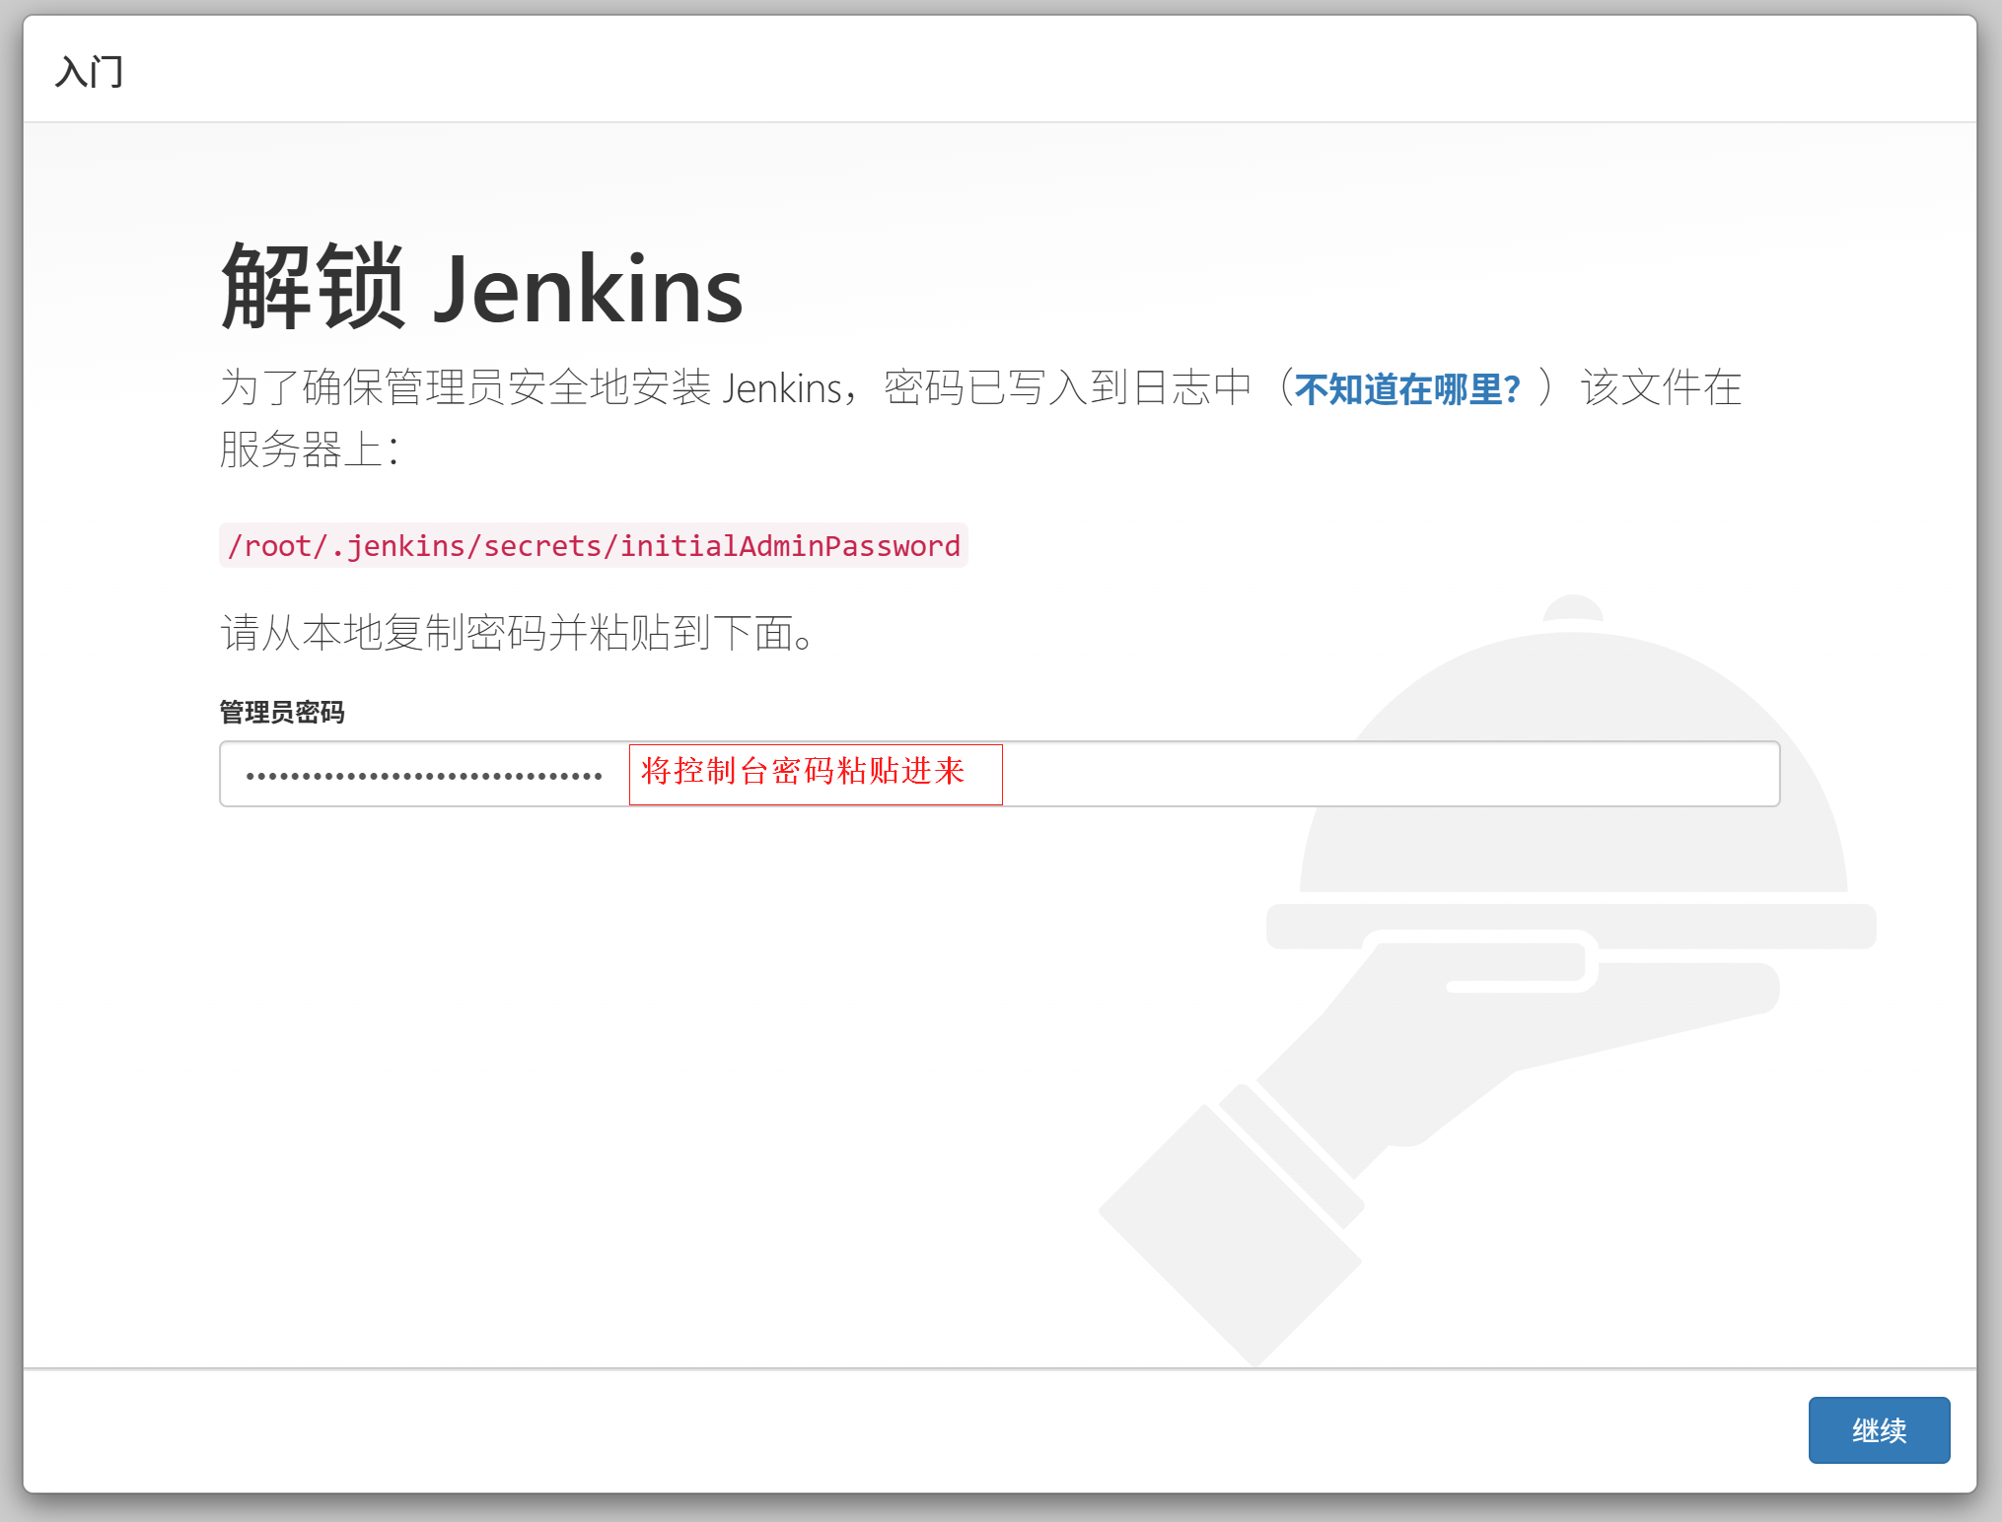Click the 管理员密码 field label
Image resolution: width=2002 pixels, height=1522 pixels.
tap(282, 712)
